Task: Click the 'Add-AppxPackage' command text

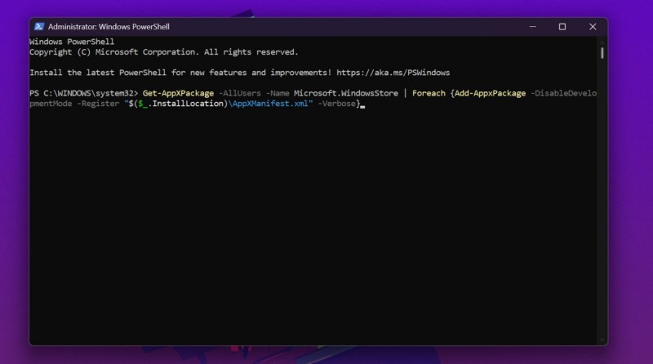Action: tap(491, 93)
